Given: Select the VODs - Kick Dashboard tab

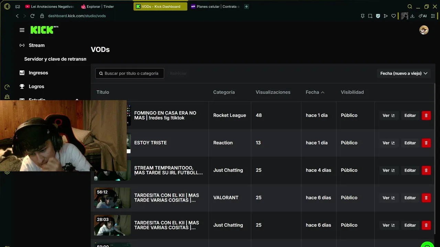Looking at the screenshot, I should click(x=160, y=7).
